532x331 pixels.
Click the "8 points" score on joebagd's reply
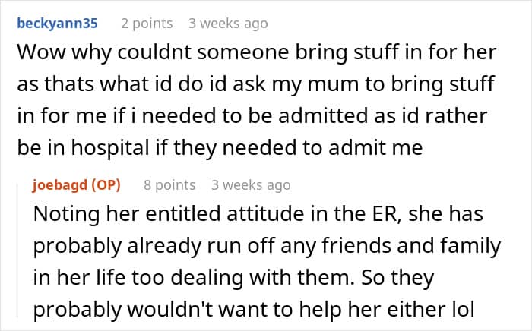pyautogui.click(x=169, y=184)
